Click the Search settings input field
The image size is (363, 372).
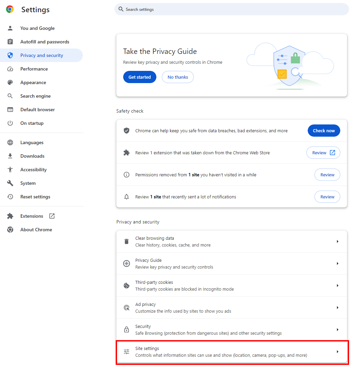[232, 9]
